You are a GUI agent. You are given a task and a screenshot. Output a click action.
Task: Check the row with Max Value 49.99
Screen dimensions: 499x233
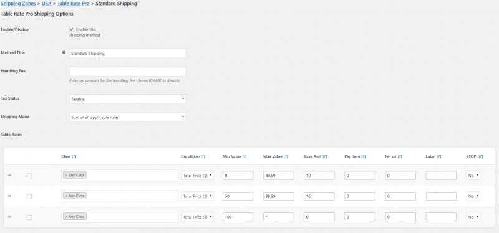[29, 176]
